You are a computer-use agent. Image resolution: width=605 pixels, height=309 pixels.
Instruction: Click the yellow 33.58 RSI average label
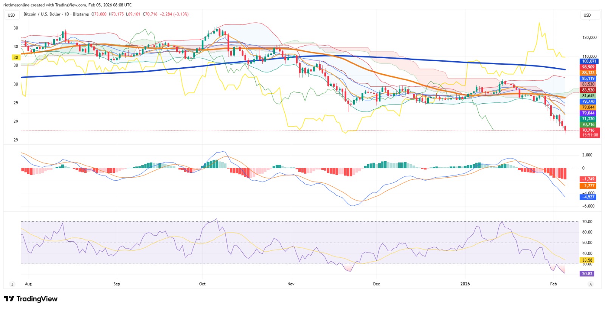tap(587, 260)
